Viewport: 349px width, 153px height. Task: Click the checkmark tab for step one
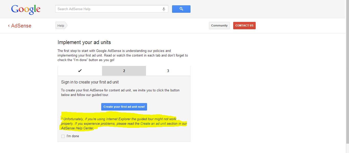coord(80,71)
